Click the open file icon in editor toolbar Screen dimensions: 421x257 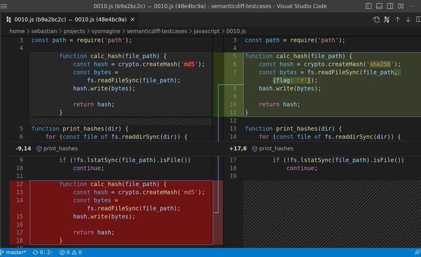376,19
